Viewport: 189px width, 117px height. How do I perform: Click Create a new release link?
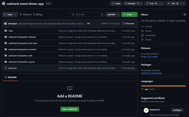[149, 57]
